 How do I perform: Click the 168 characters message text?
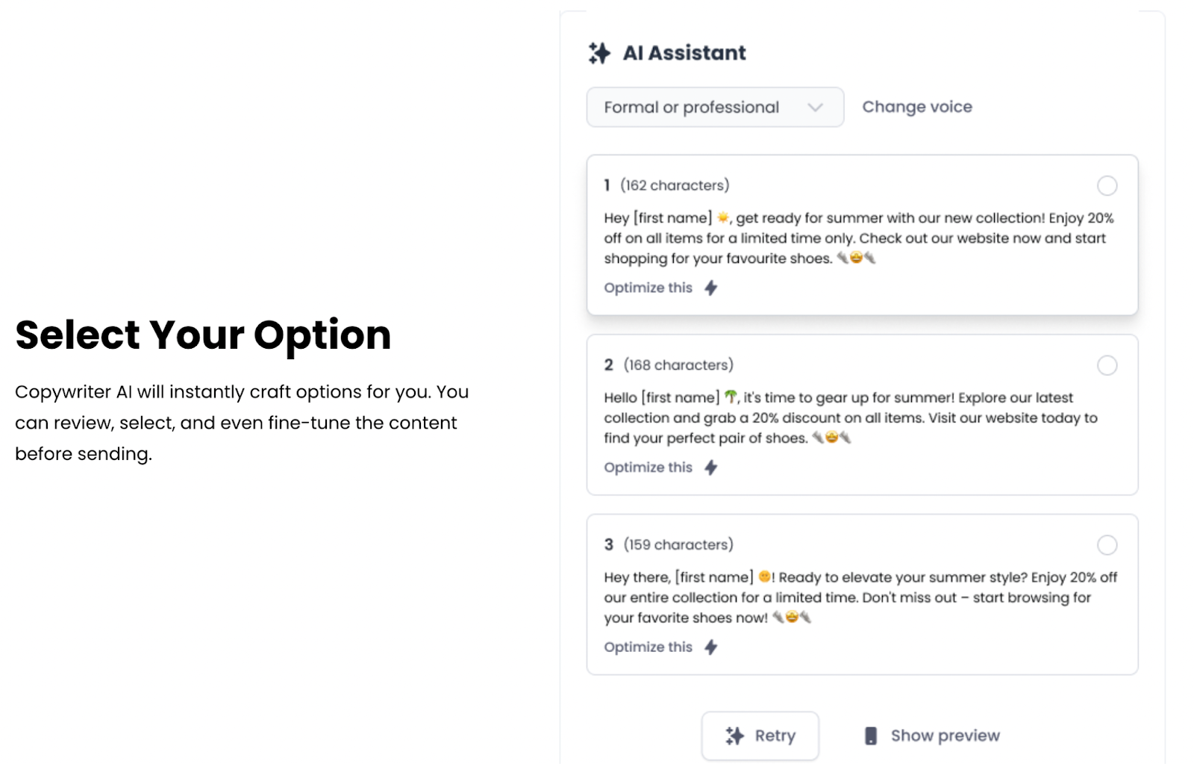pos(851,417)
